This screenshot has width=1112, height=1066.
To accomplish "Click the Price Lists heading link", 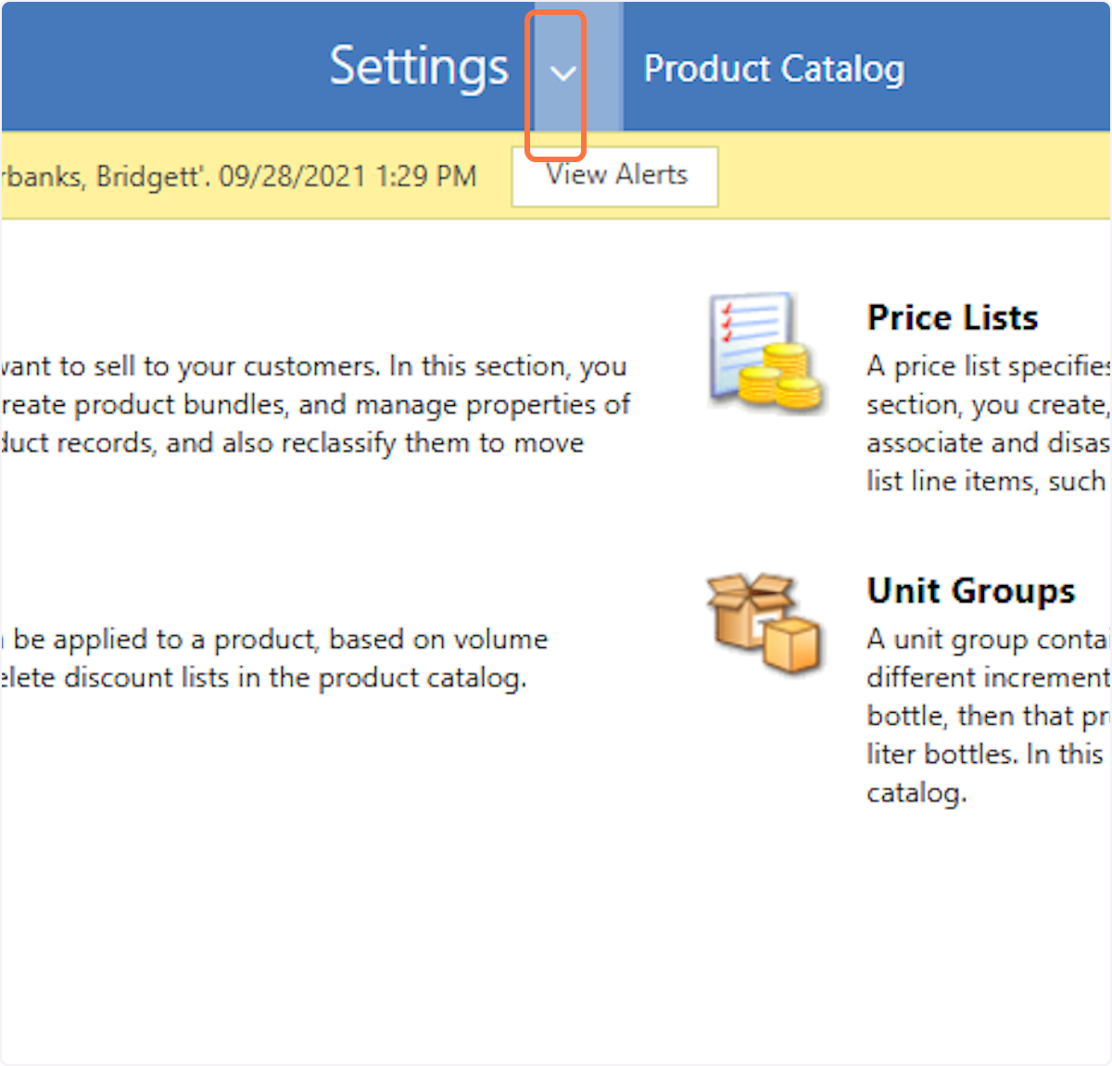I will tap(952, 318).
